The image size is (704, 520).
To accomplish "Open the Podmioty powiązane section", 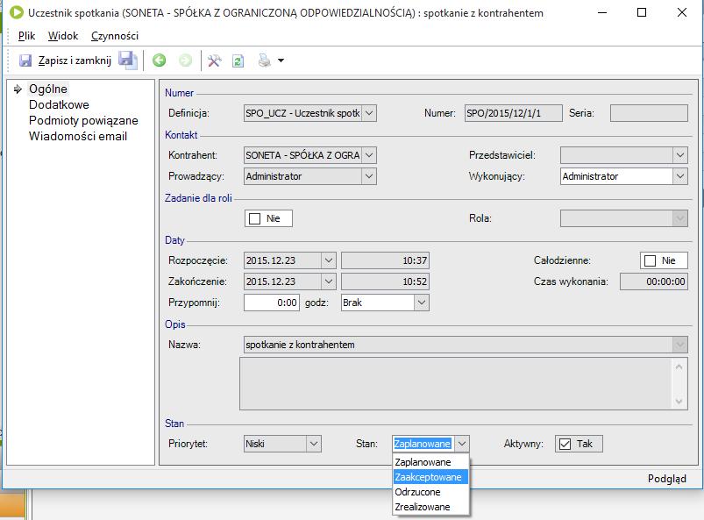I will tap(83, 120).
